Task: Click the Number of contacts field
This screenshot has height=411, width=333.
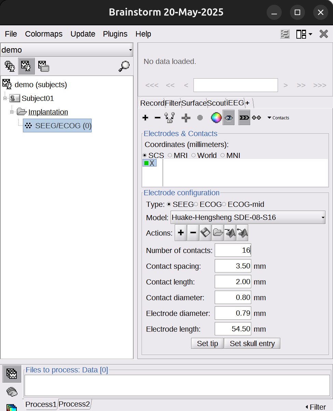Action: click(233, 250)
